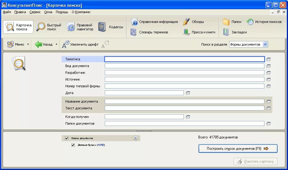Open the Карточка поиска search card
Viewport: 288px width, 170px height.
pyautogui.click(x=18, y=27)
